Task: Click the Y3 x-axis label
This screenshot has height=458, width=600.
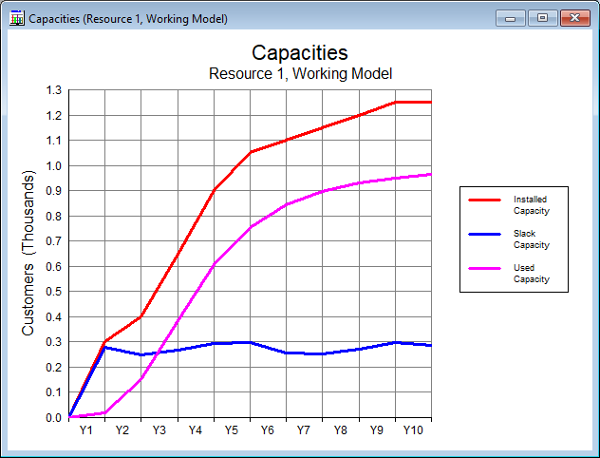Action: click(x=159, y=430)
